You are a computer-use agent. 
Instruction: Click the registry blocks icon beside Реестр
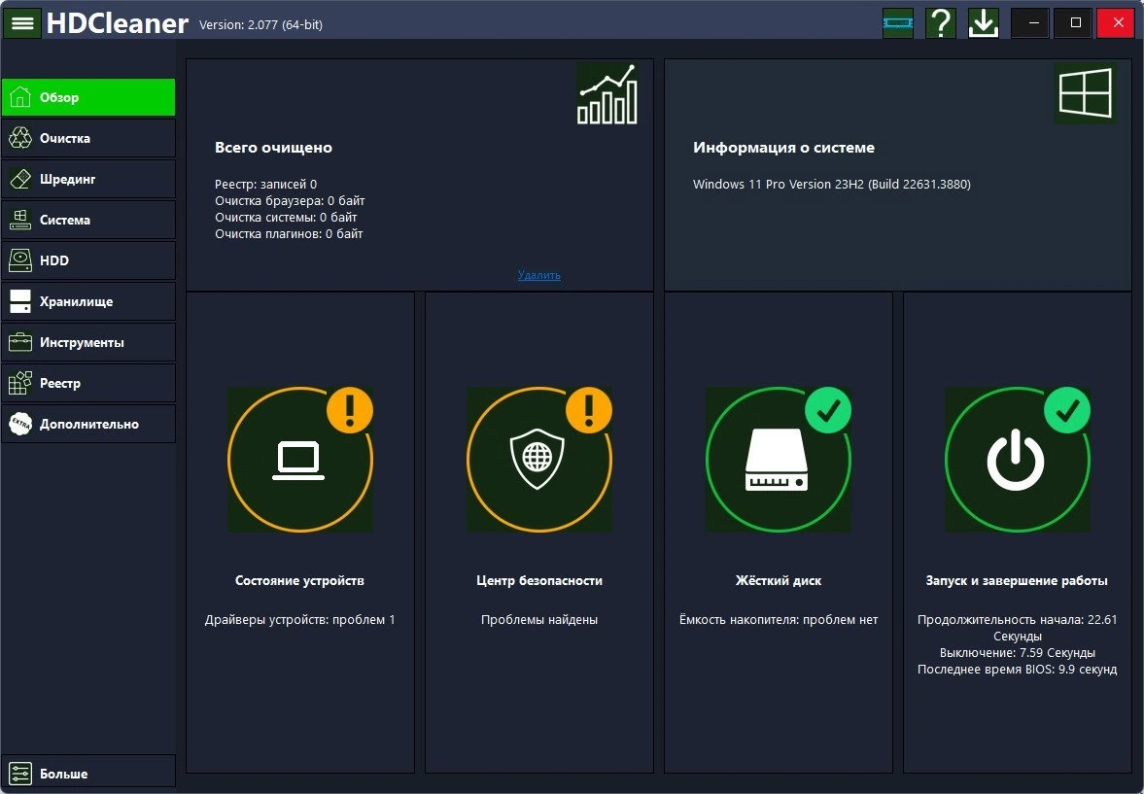(x=20, y=383)
